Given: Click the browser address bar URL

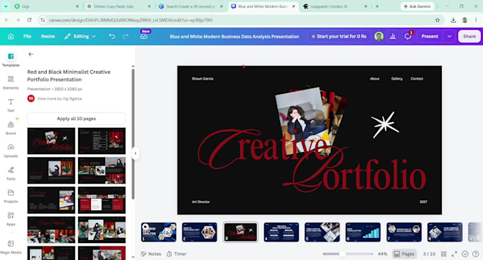Looking at the screenshot, I should pyautogui.click(x=131, y=20).
